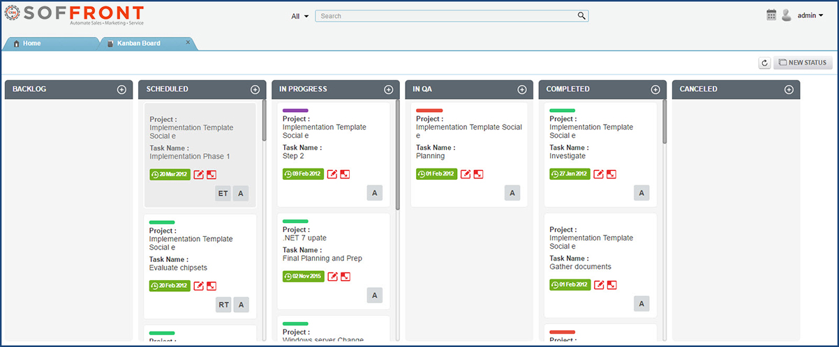Click the task name Final Planning and Prep
This screenshot has width=839, height=347.
tap(322, 259)
